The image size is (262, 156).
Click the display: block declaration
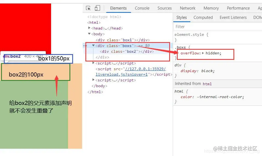click(197, 71)
